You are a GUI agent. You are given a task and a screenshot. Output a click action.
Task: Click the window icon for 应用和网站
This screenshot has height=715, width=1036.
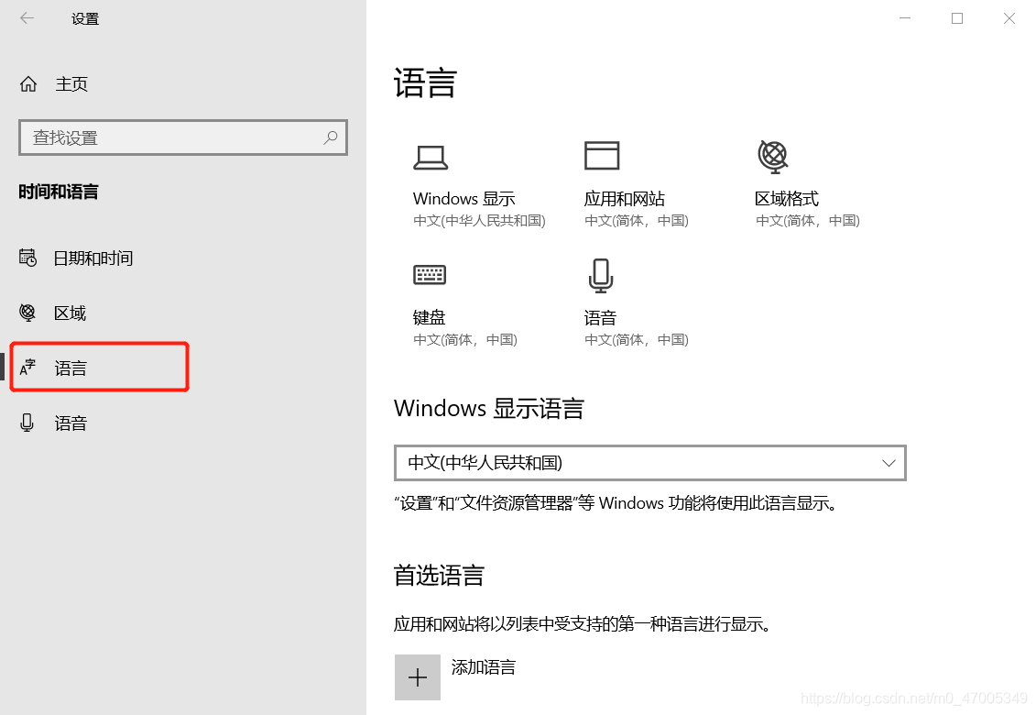602,156
